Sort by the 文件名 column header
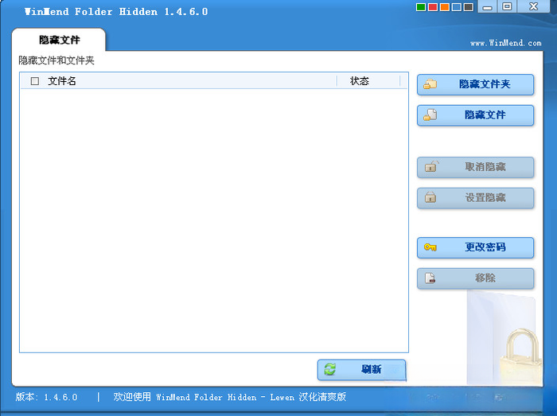 pyautogui.click(x=62, y=81)
